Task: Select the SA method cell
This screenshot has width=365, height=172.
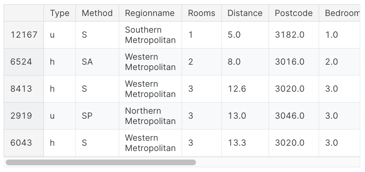Action: [x=97, y=62]
